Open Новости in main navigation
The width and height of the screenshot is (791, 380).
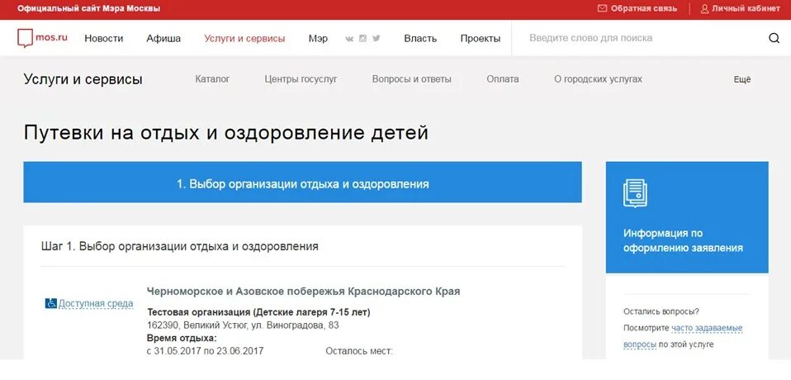(104, 38)
